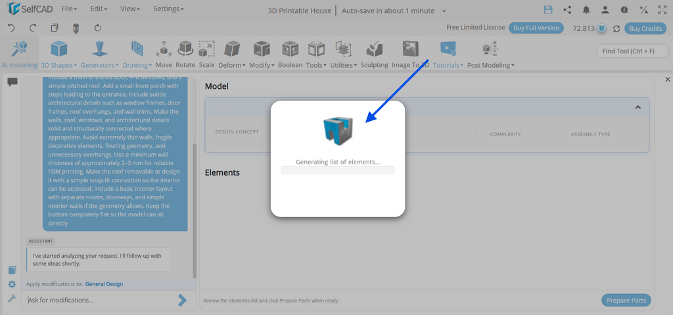673x315 pixels.
Task: Click the Save floppy disk icon
Action: coord(548,10)
